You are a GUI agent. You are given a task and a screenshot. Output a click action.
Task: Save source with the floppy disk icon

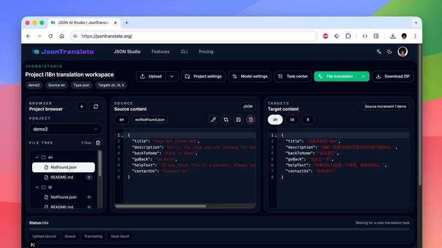238,120
